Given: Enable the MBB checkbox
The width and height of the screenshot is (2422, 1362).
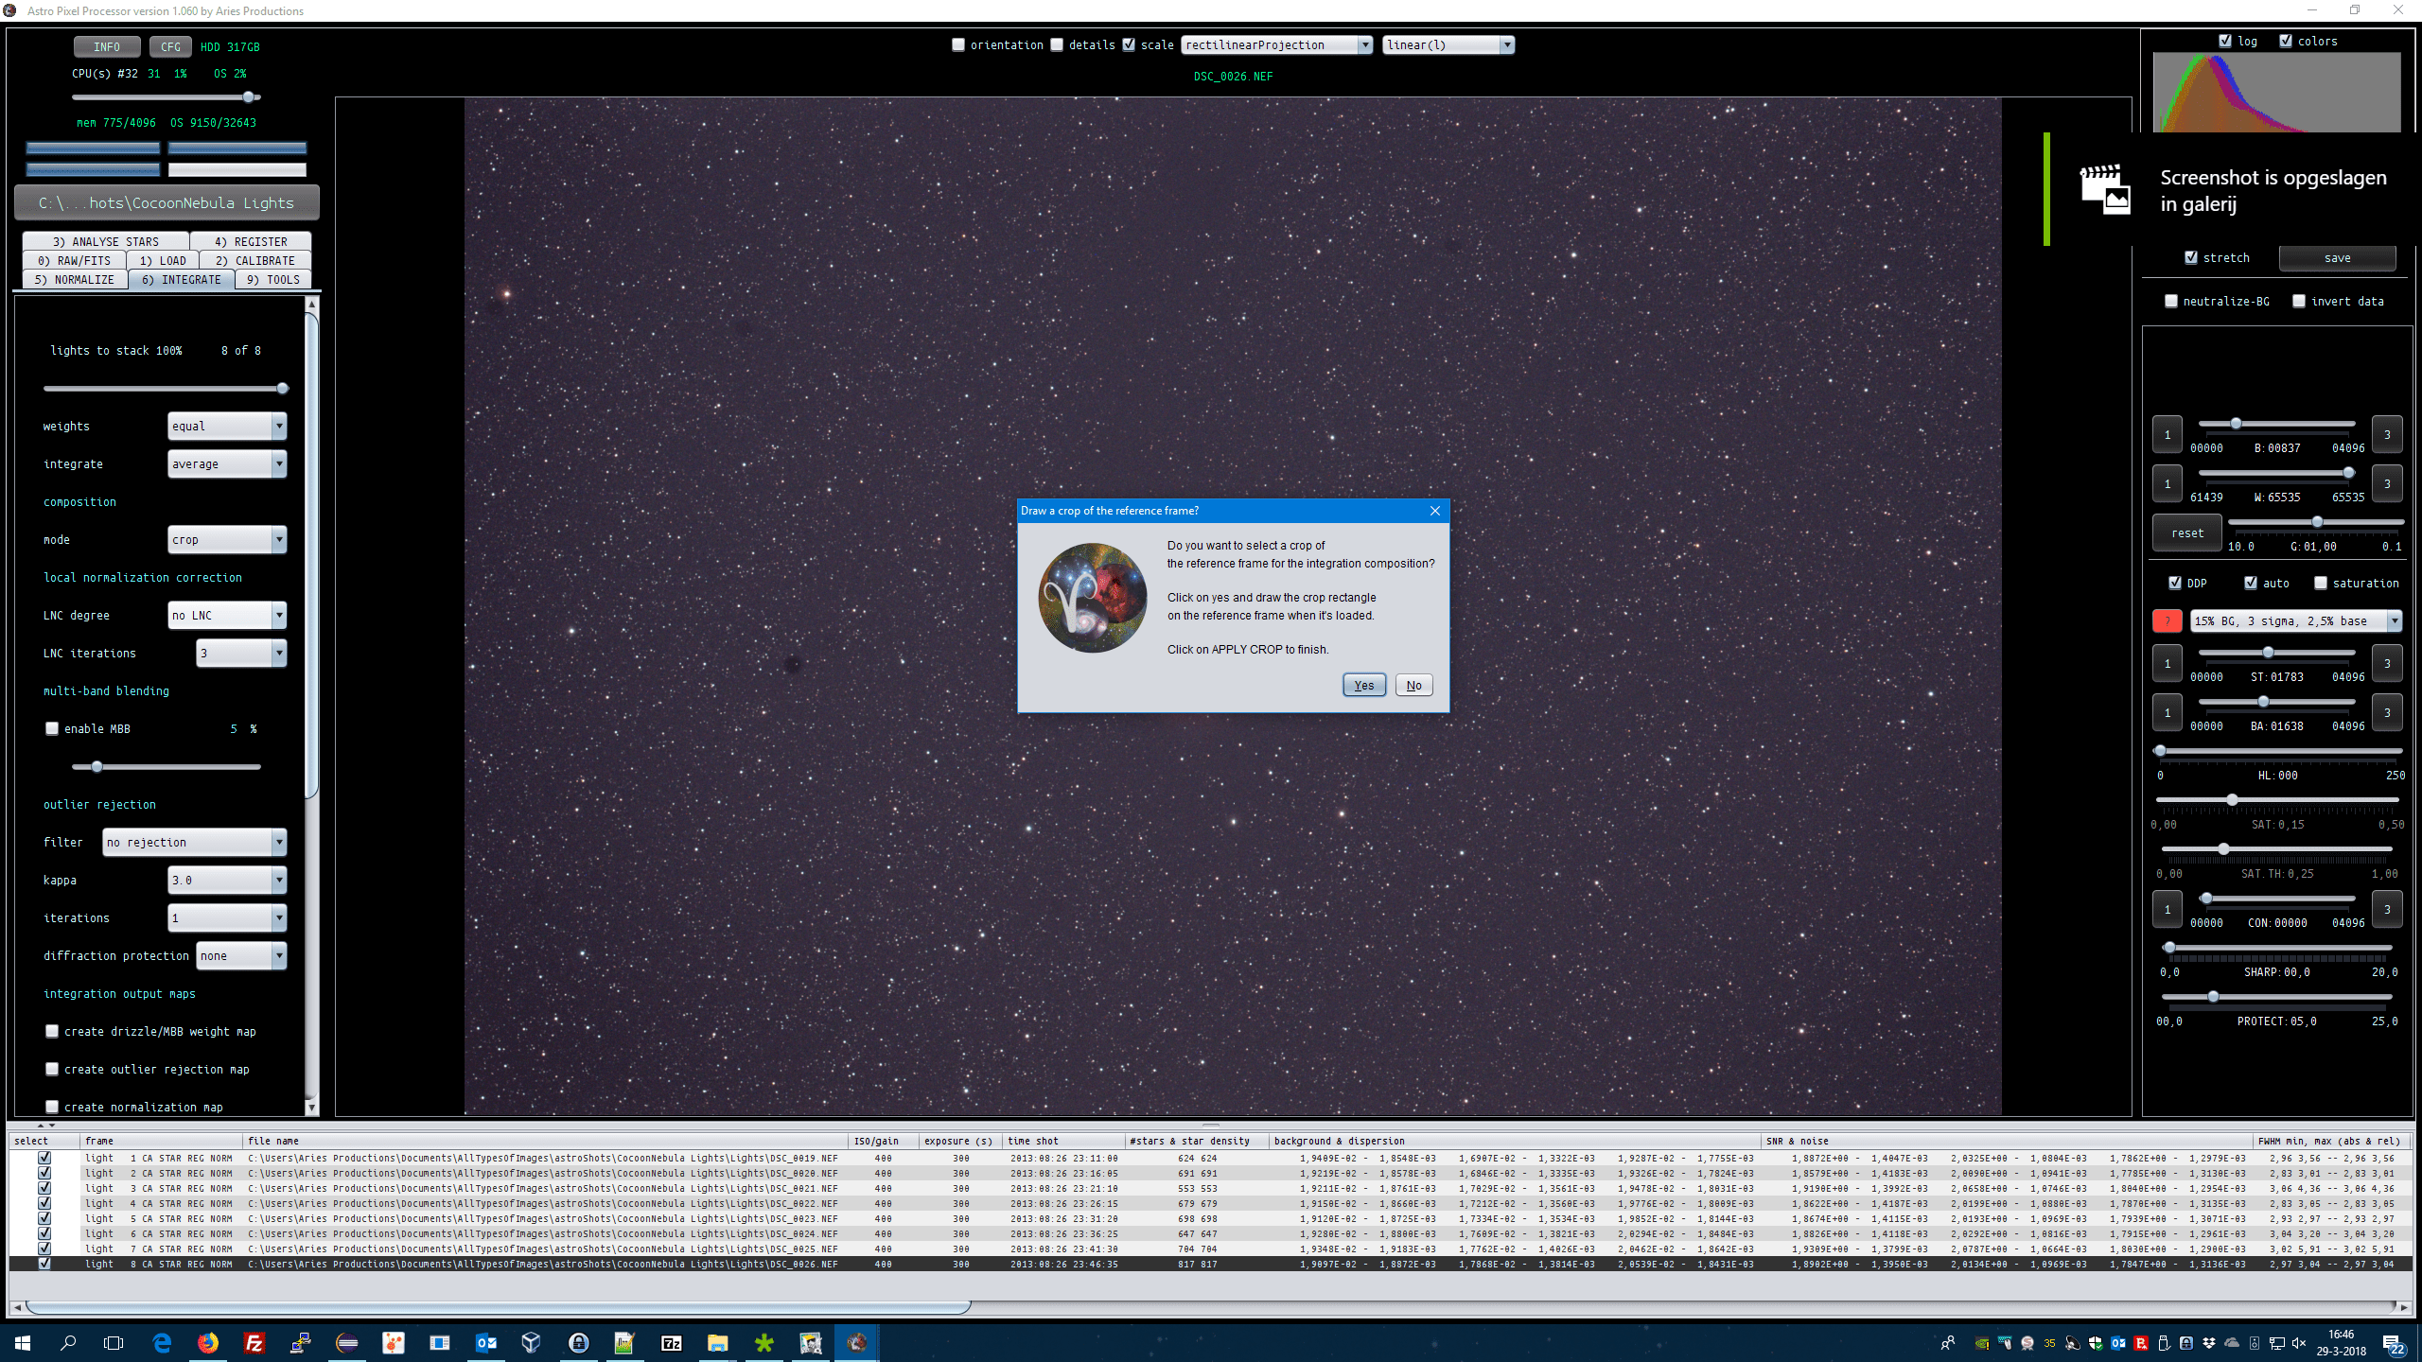Looking at the screenshot, I should coord(53,728).
